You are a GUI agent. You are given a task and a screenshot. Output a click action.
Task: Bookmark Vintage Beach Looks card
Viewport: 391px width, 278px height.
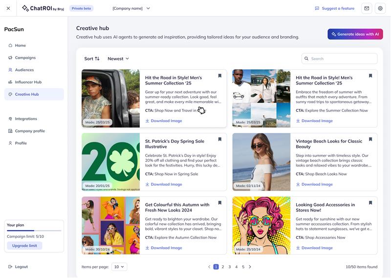coord(370,139)
